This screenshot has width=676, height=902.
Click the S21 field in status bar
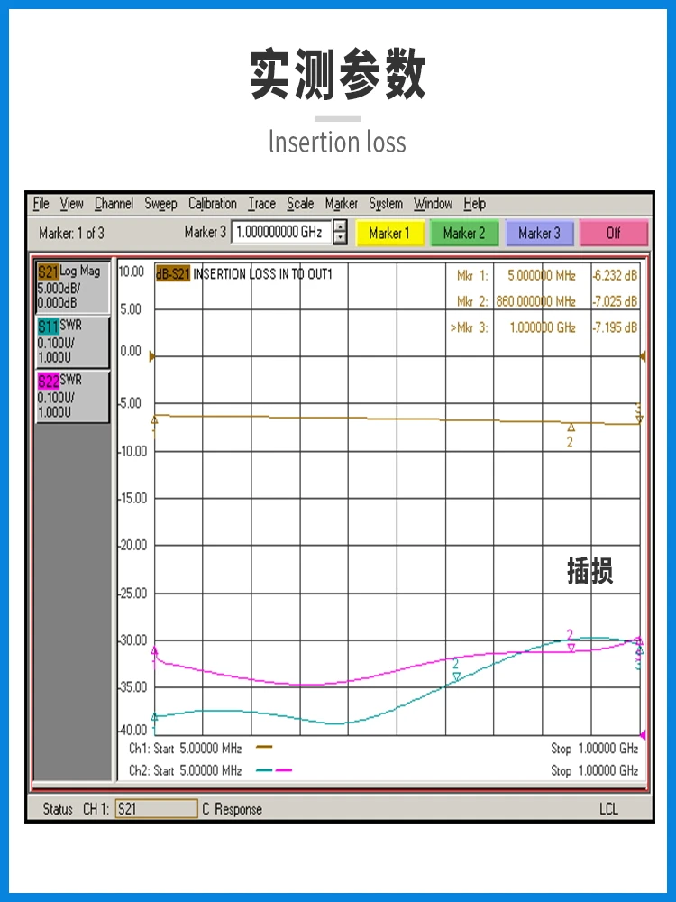156,809
